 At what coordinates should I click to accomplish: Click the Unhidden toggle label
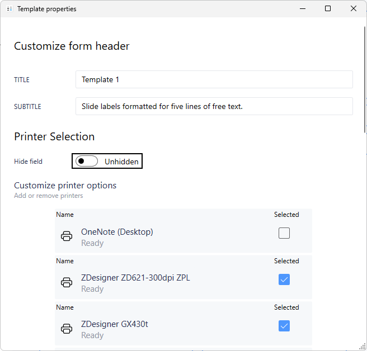click(x=121, y=162)
